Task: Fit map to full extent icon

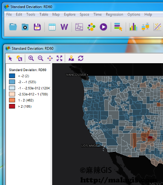Action: click(59, 58)
